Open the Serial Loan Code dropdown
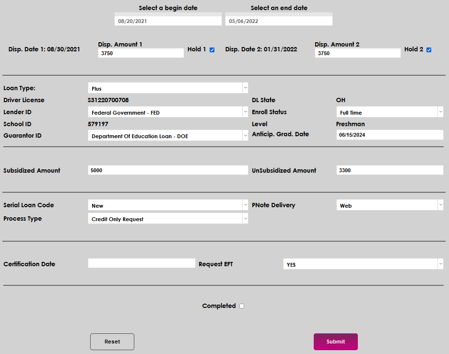Image resolution: width=449 pixels, height=354 pixels. coord(168,205)
